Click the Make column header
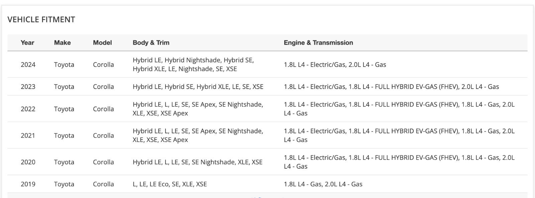 click(x=62, y=43)
